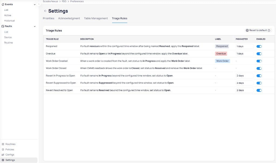The image size is (276, 163).
Task: Toggle Revert In Progress to Open switch
Action: (x=259, y=76)
